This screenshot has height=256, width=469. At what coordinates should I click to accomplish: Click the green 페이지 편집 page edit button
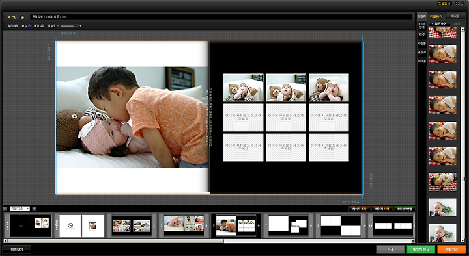point(421,250)
